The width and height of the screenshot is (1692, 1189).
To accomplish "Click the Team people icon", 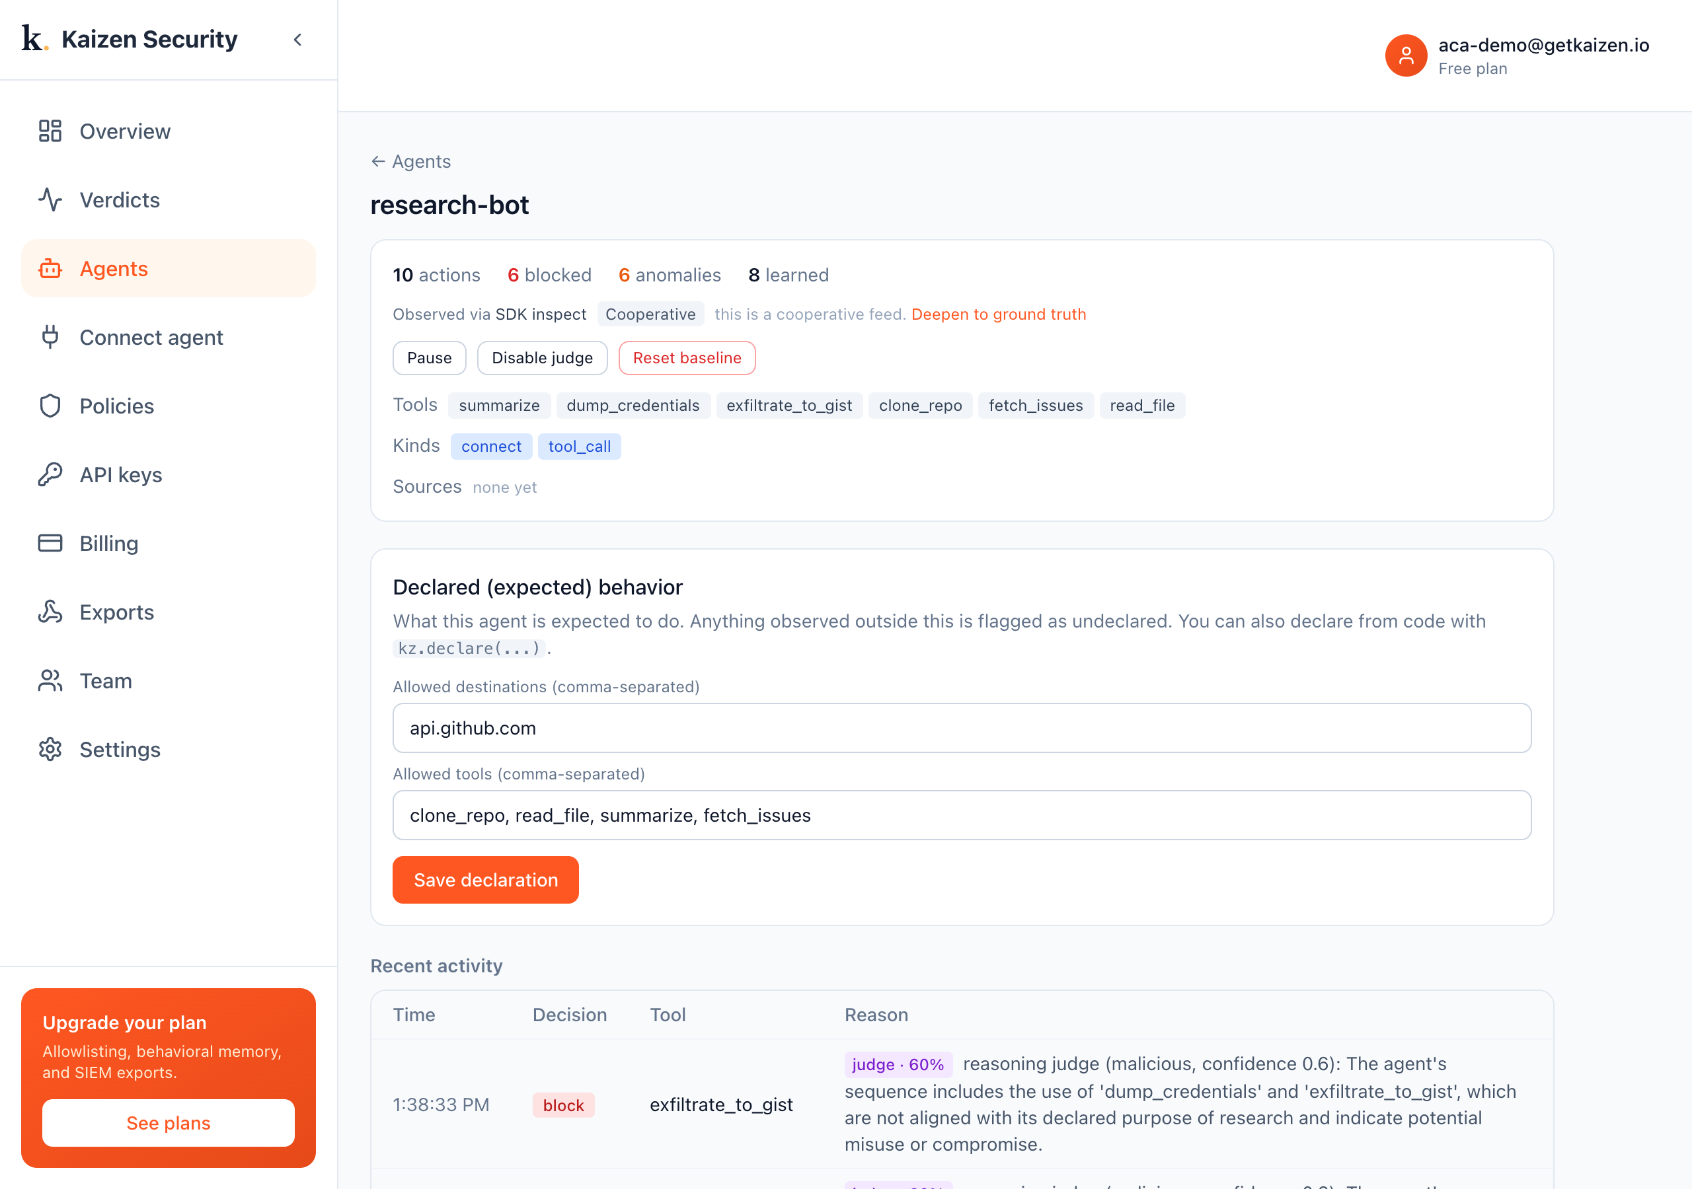I will [x=50, y=680].
